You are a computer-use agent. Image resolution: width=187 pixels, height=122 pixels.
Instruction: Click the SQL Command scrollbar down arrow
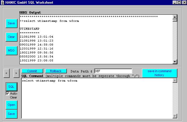click(x=175, y=116)
